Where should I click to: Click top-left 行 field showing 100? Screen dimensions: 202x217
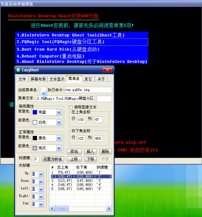[81, 120]
